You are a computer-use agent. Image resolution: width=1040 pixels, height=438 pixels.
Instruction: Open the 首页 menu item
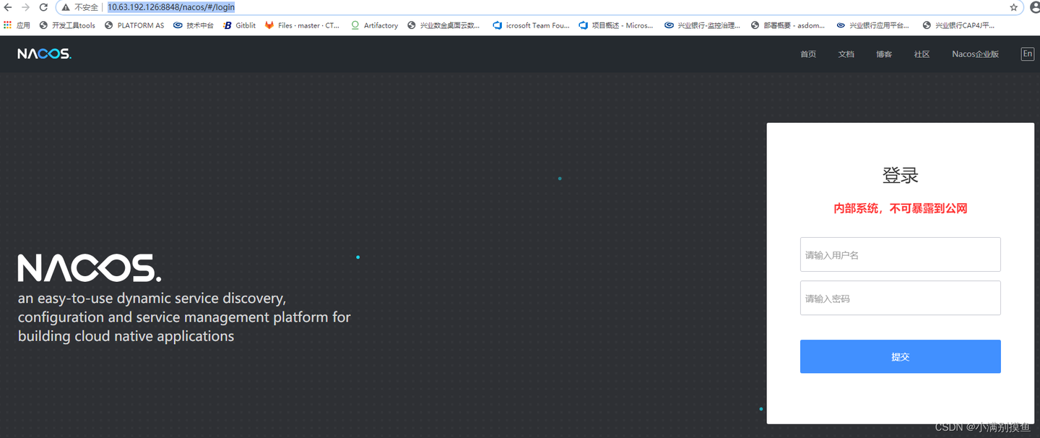coord(808,54)
